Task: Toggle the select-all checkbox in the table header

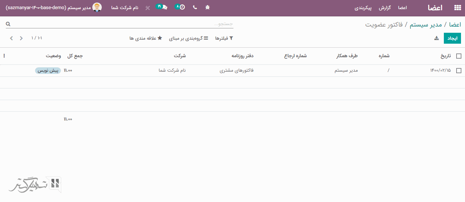Action: coord(458,56)
